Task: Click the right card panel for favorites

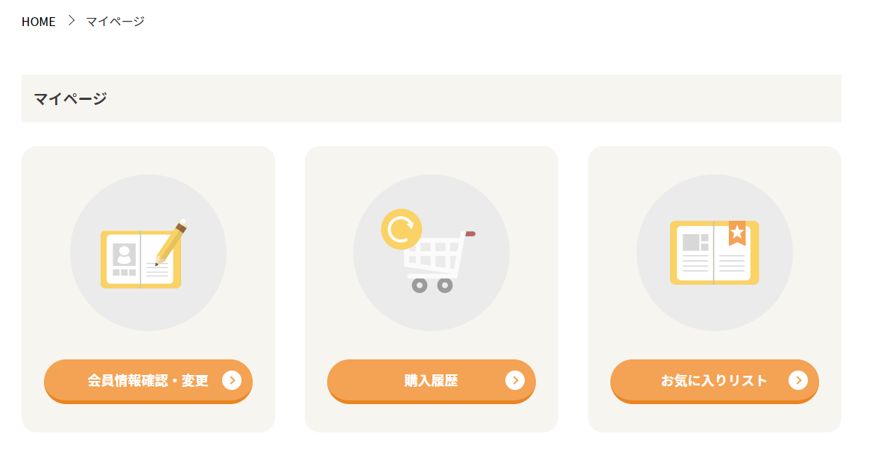Action: pyautogui.click(x=714, y=289)
